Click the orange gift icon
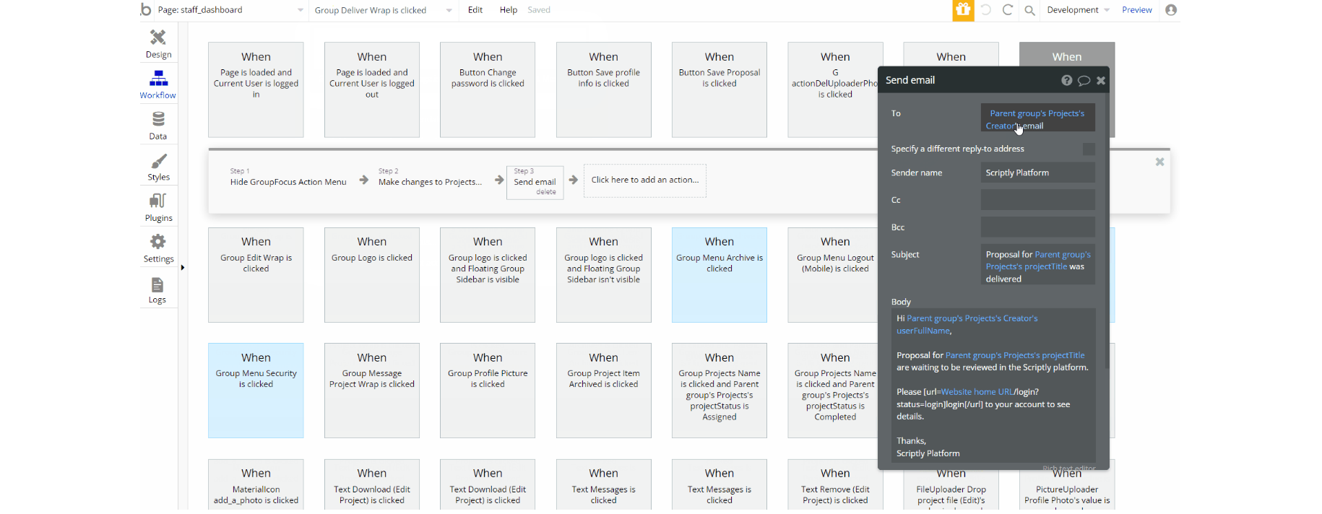 [963, 10]
